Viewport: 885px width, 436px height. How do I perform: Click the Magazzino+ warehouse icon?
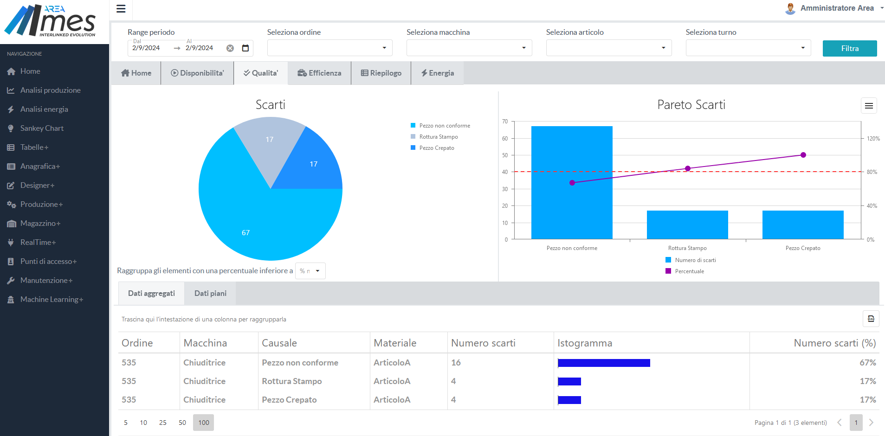[11, 224]
